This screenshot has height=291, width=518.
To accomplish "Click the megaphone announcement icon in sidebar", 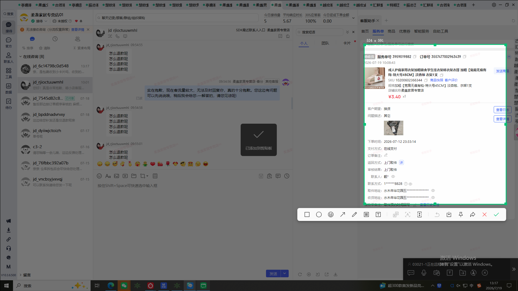I will pyautogui.click(x=9, y=221).
